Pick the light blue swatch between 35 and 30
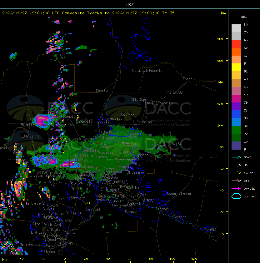This screenshot has height=263, width=260. click(x=236, y=122)
